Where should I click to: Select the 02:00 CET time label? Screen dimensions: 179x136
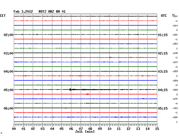click(9, 35)
